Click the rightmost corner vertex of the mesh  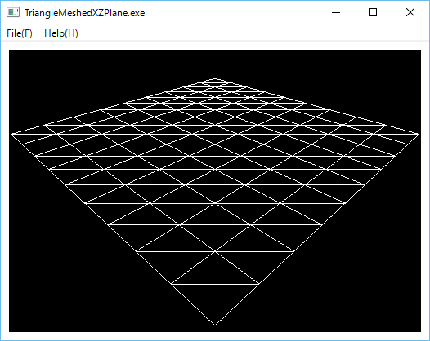[x=419, y=134]
